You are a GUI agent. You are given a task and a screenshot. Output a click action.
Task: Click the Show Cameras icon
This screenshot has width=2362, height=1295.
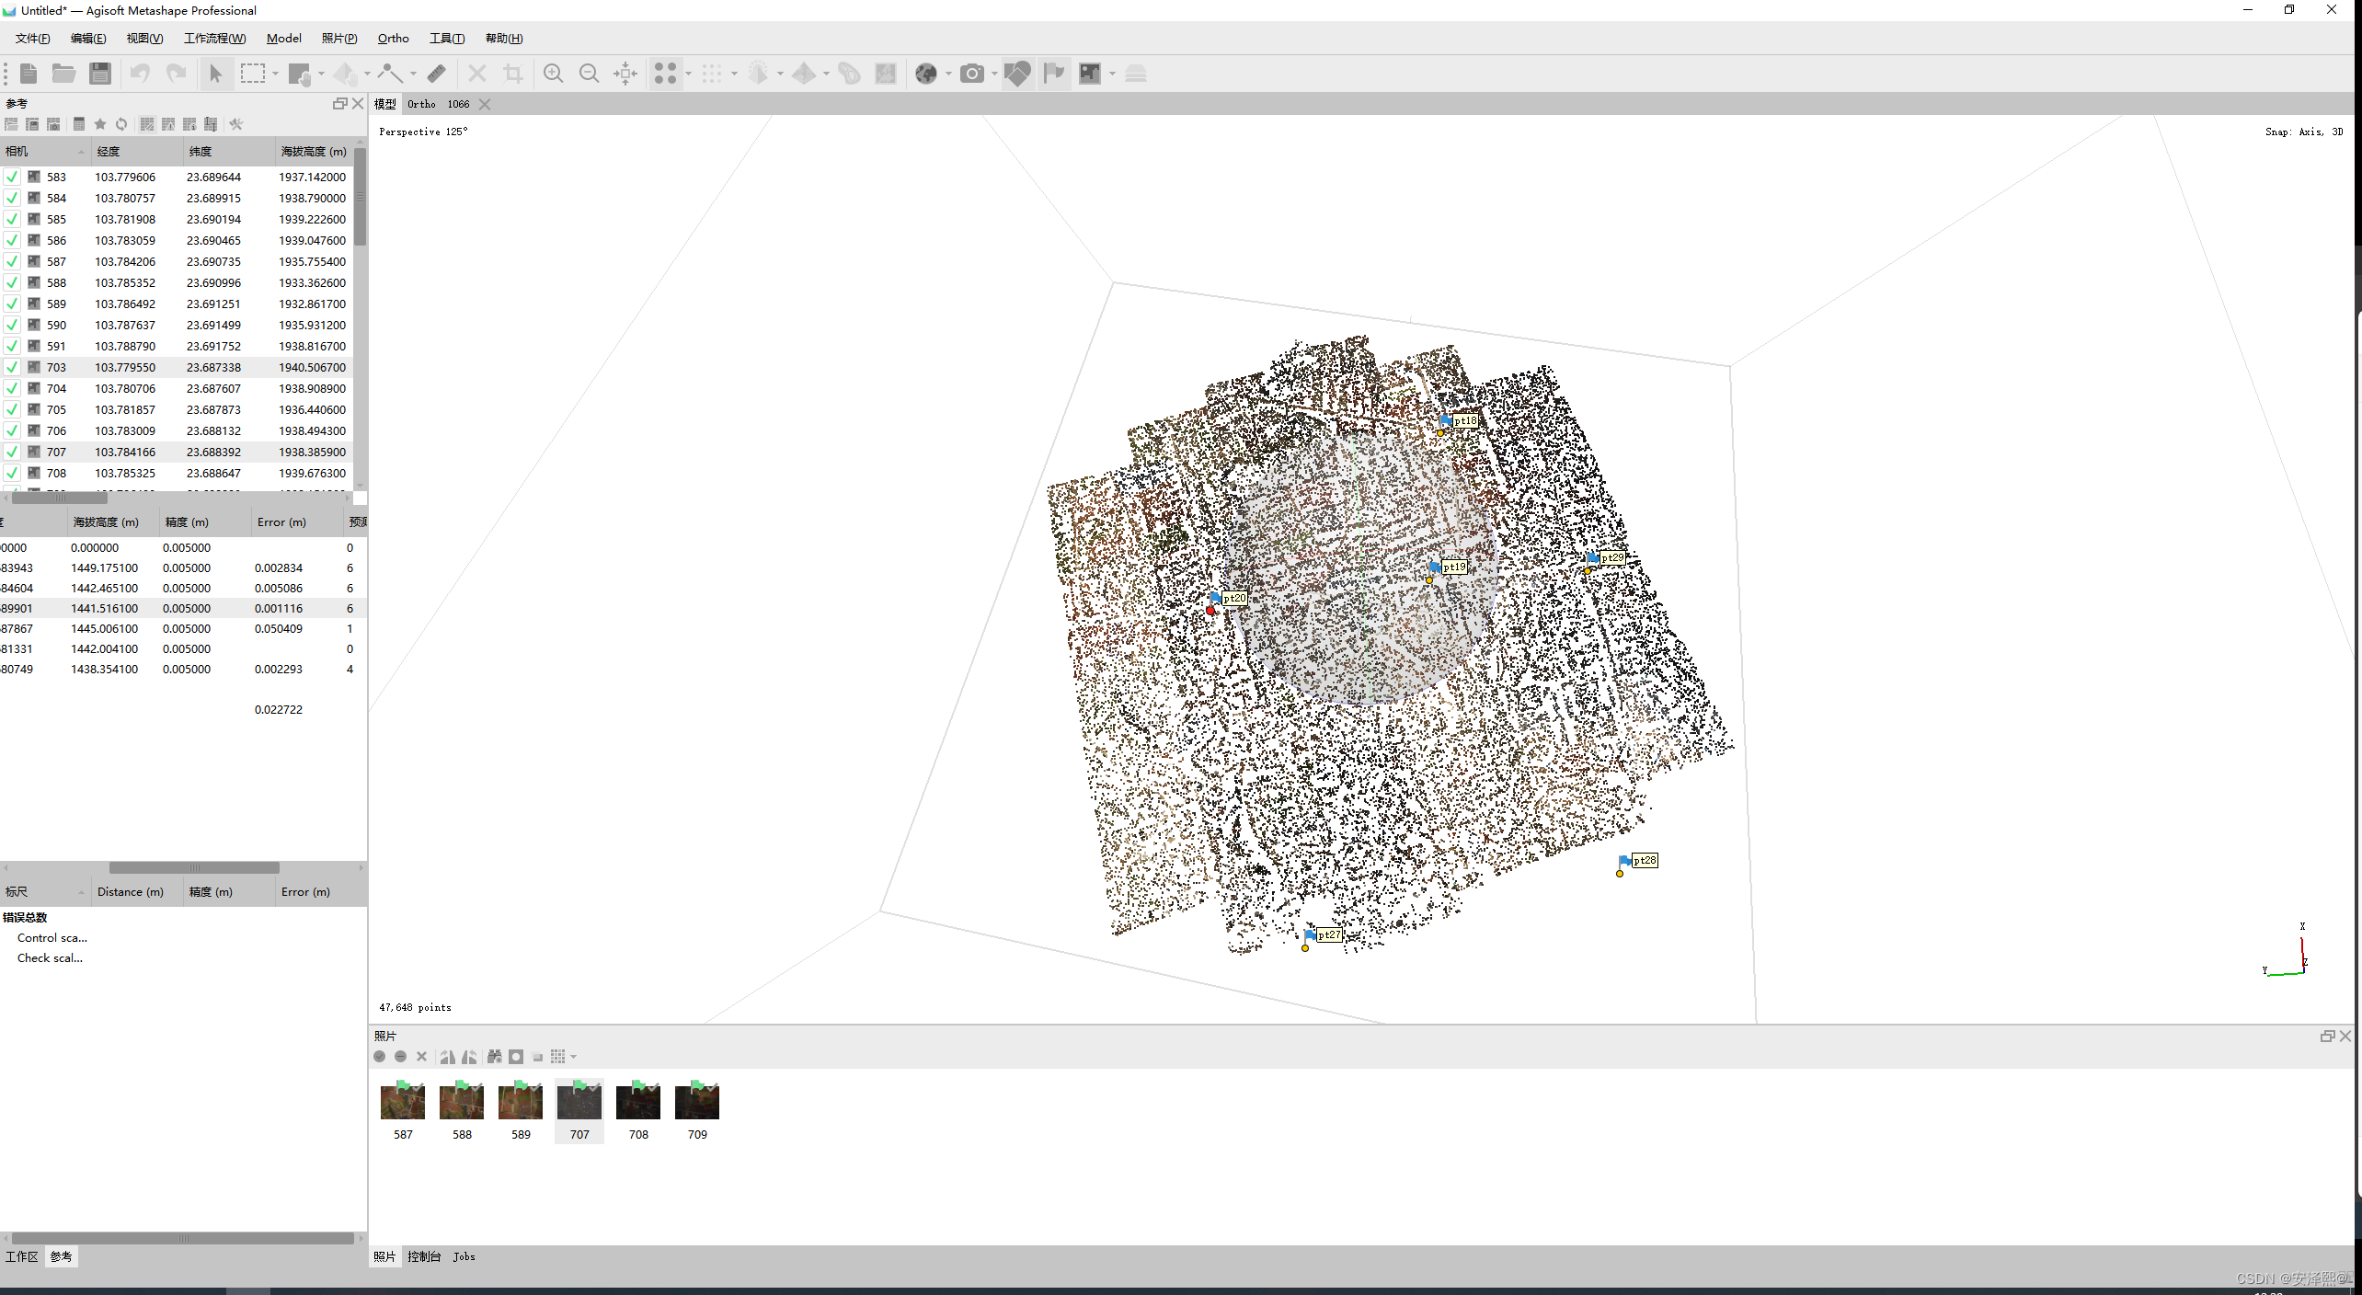pyautogui.click(x=971, y=74)
